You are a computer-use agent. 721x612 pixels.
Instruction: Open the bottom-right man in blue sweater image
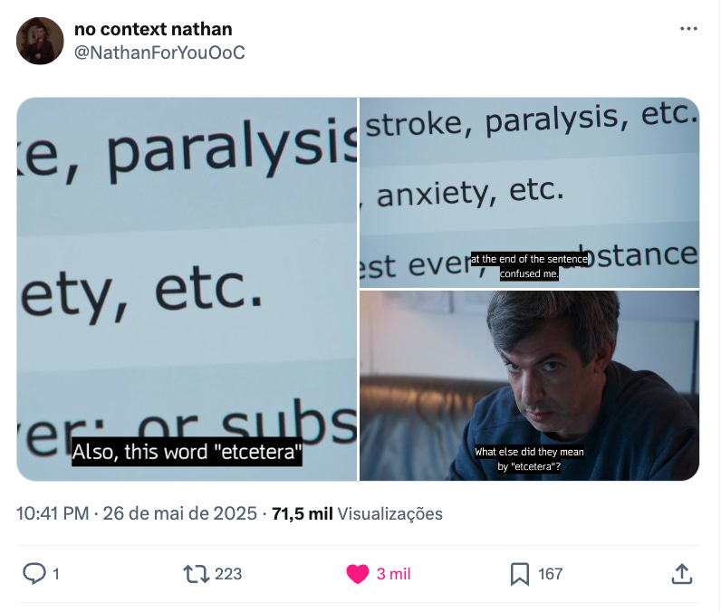[529, 386]
